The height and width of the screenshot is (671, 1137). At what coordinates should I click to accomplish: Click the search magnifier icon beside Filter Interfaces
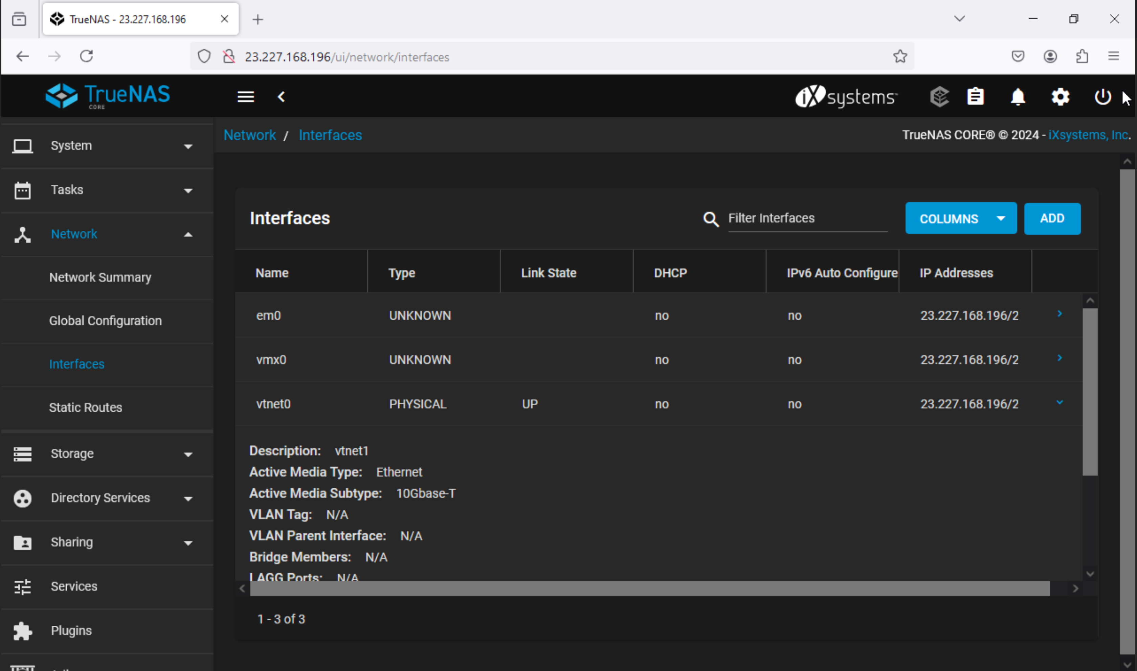point(711,219)
